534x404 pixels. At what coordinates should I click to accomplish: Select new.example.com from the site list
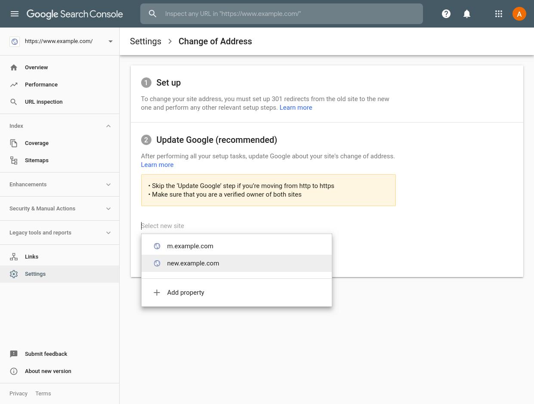[x=193, y=263]
